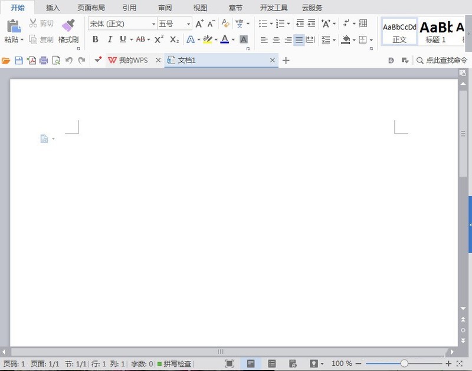Click the Print icon in the quick access bar
This screenshot has height=371, width=472.
click(x=43, y=61)
